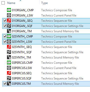The image size is (90, 92).
Task: Click type text of 02SYNTH_.SEQ row
Action: click(x=57, y=47)
